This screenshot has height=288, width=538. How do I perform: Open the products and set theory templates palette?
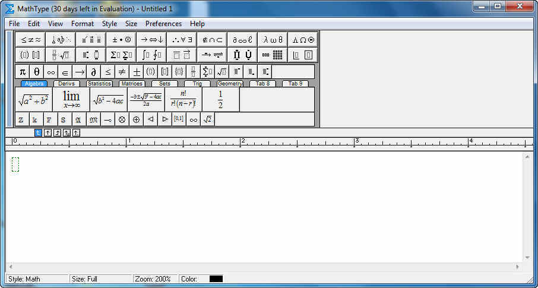point(242,55)
